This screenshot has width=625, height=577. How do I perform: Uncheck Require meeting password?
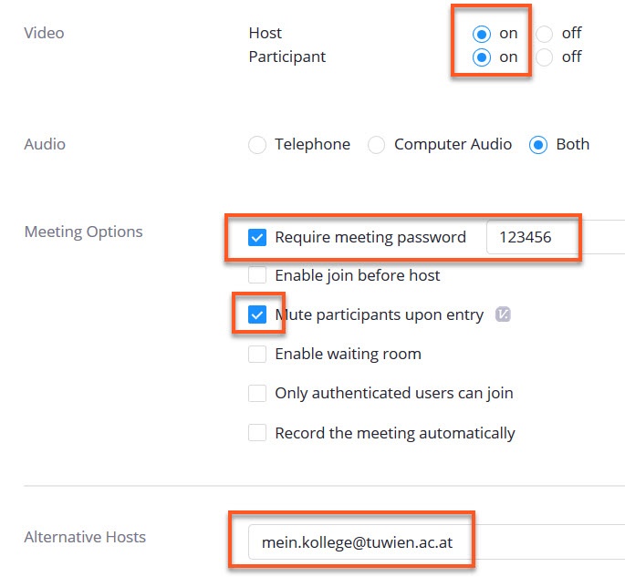pyautogui.click(x=257, y=237)
